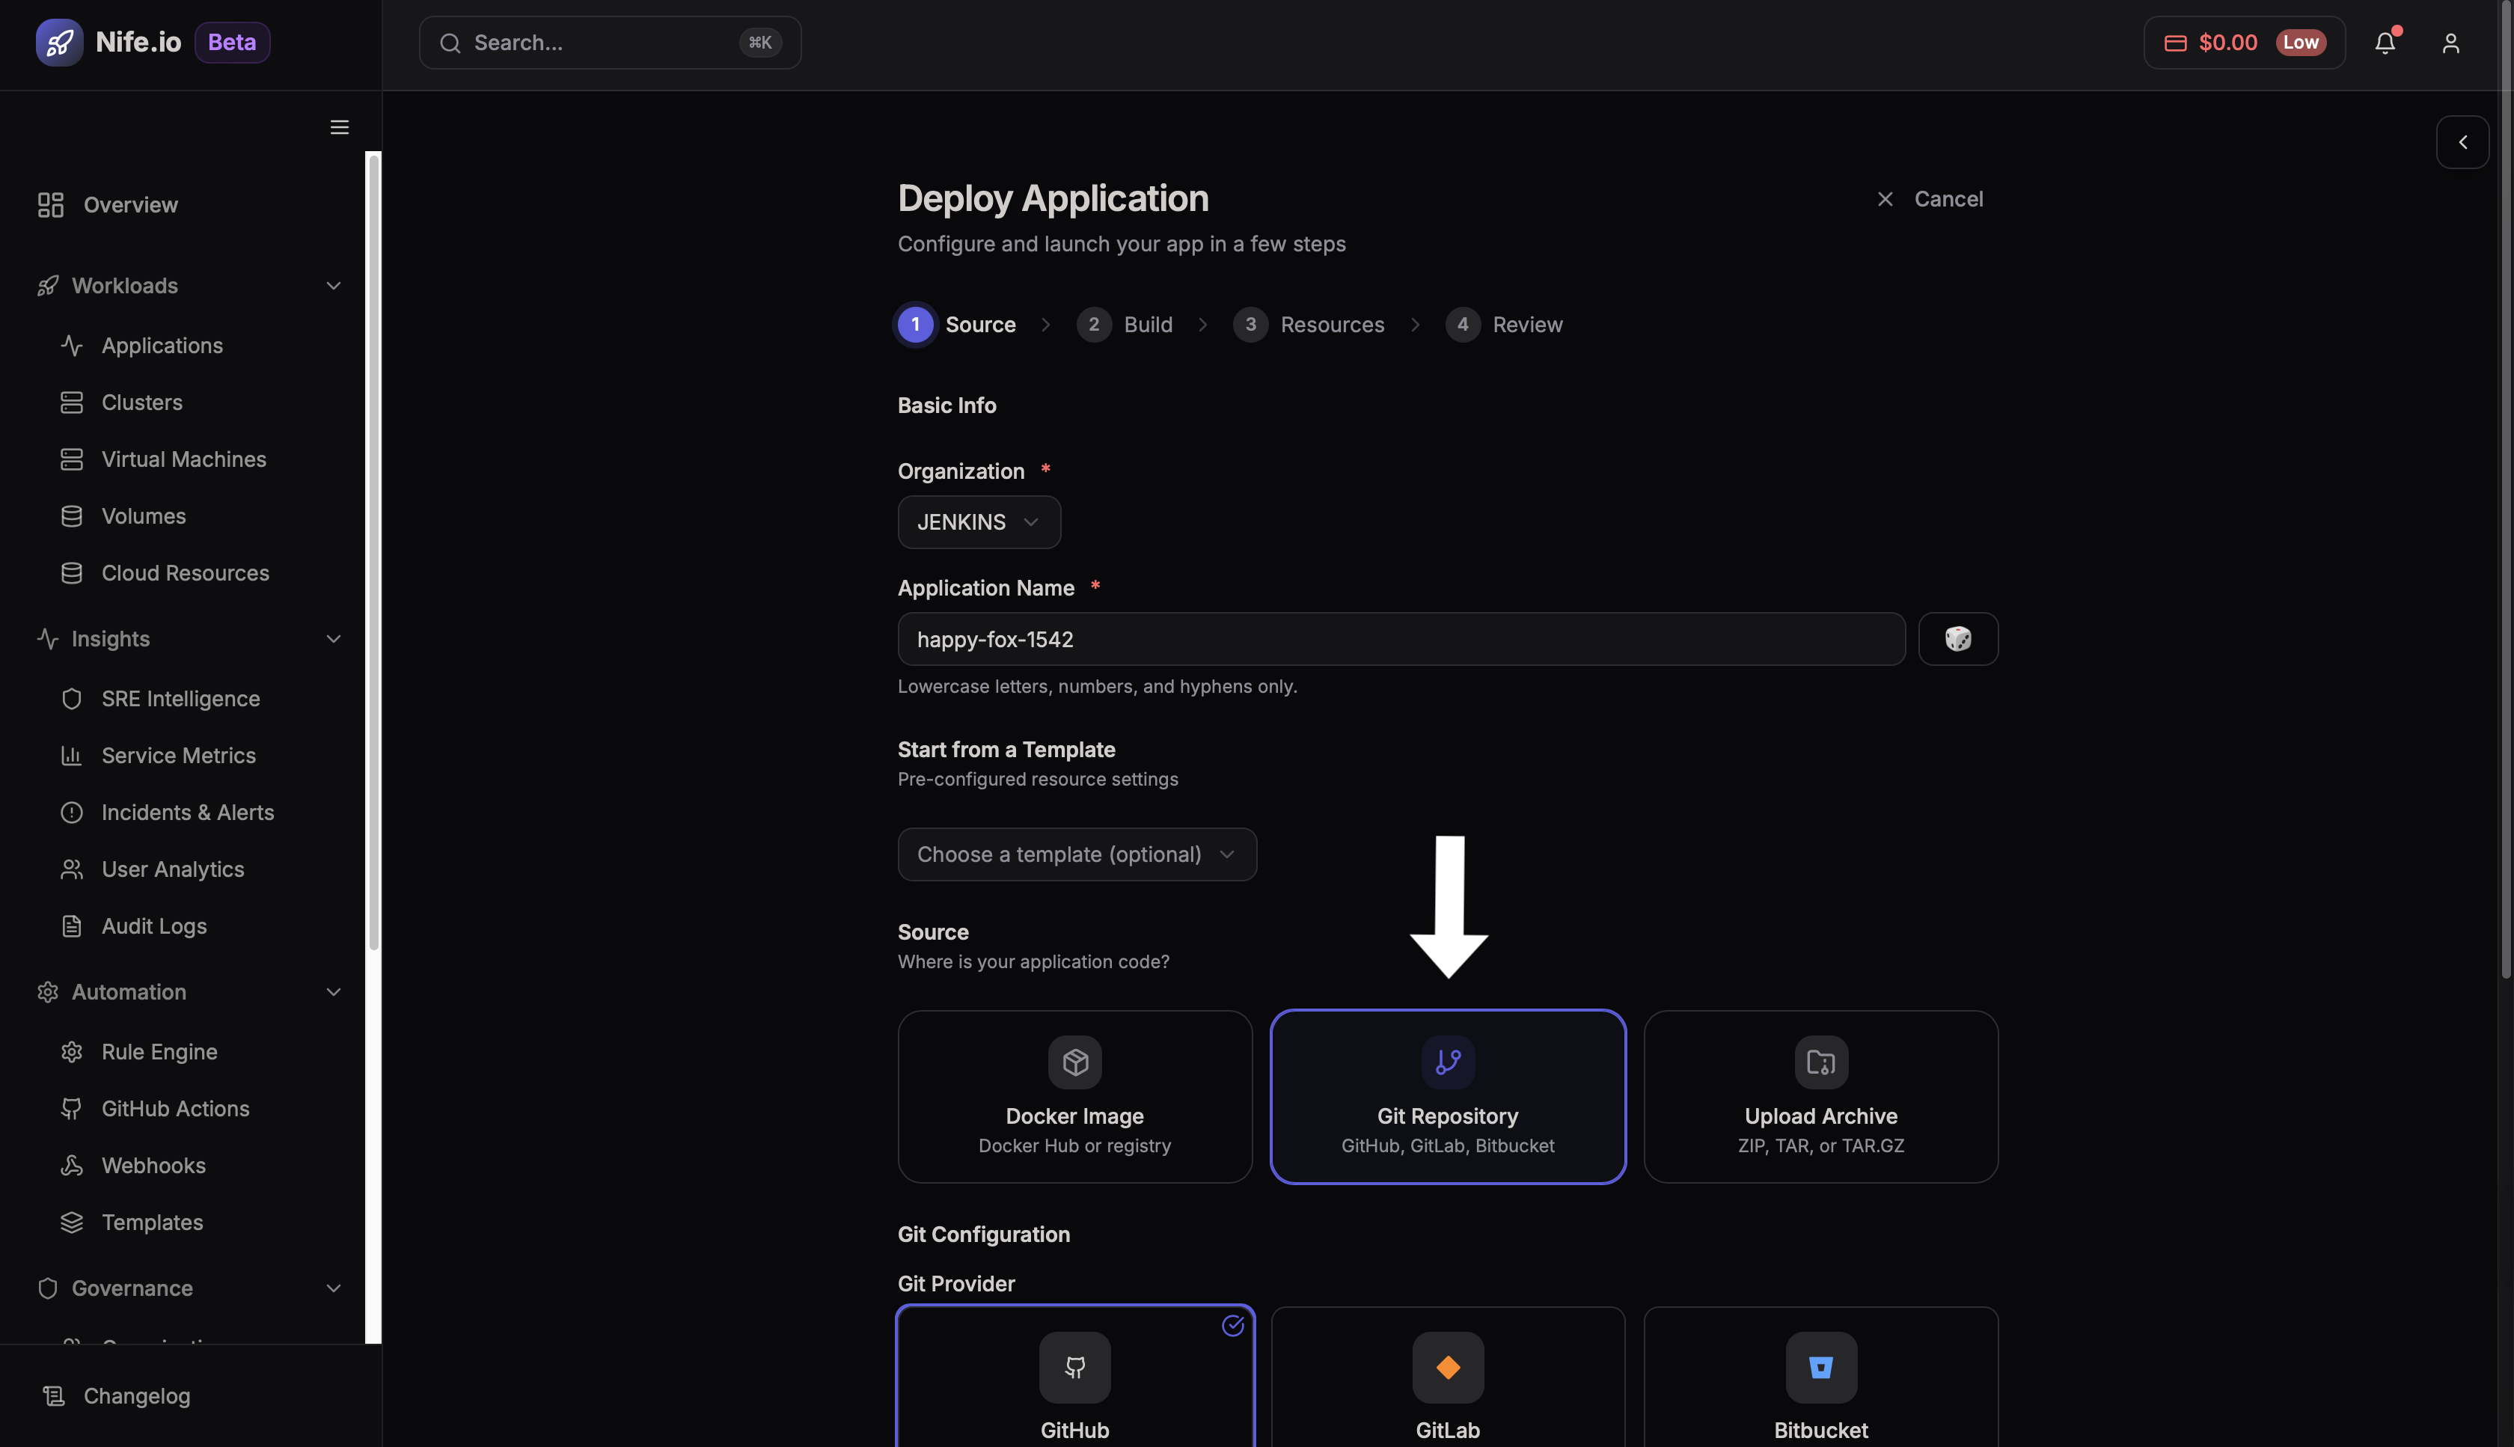Open the Choose a template dropdown
2514x1447 pixels.
pos(1076,854)
